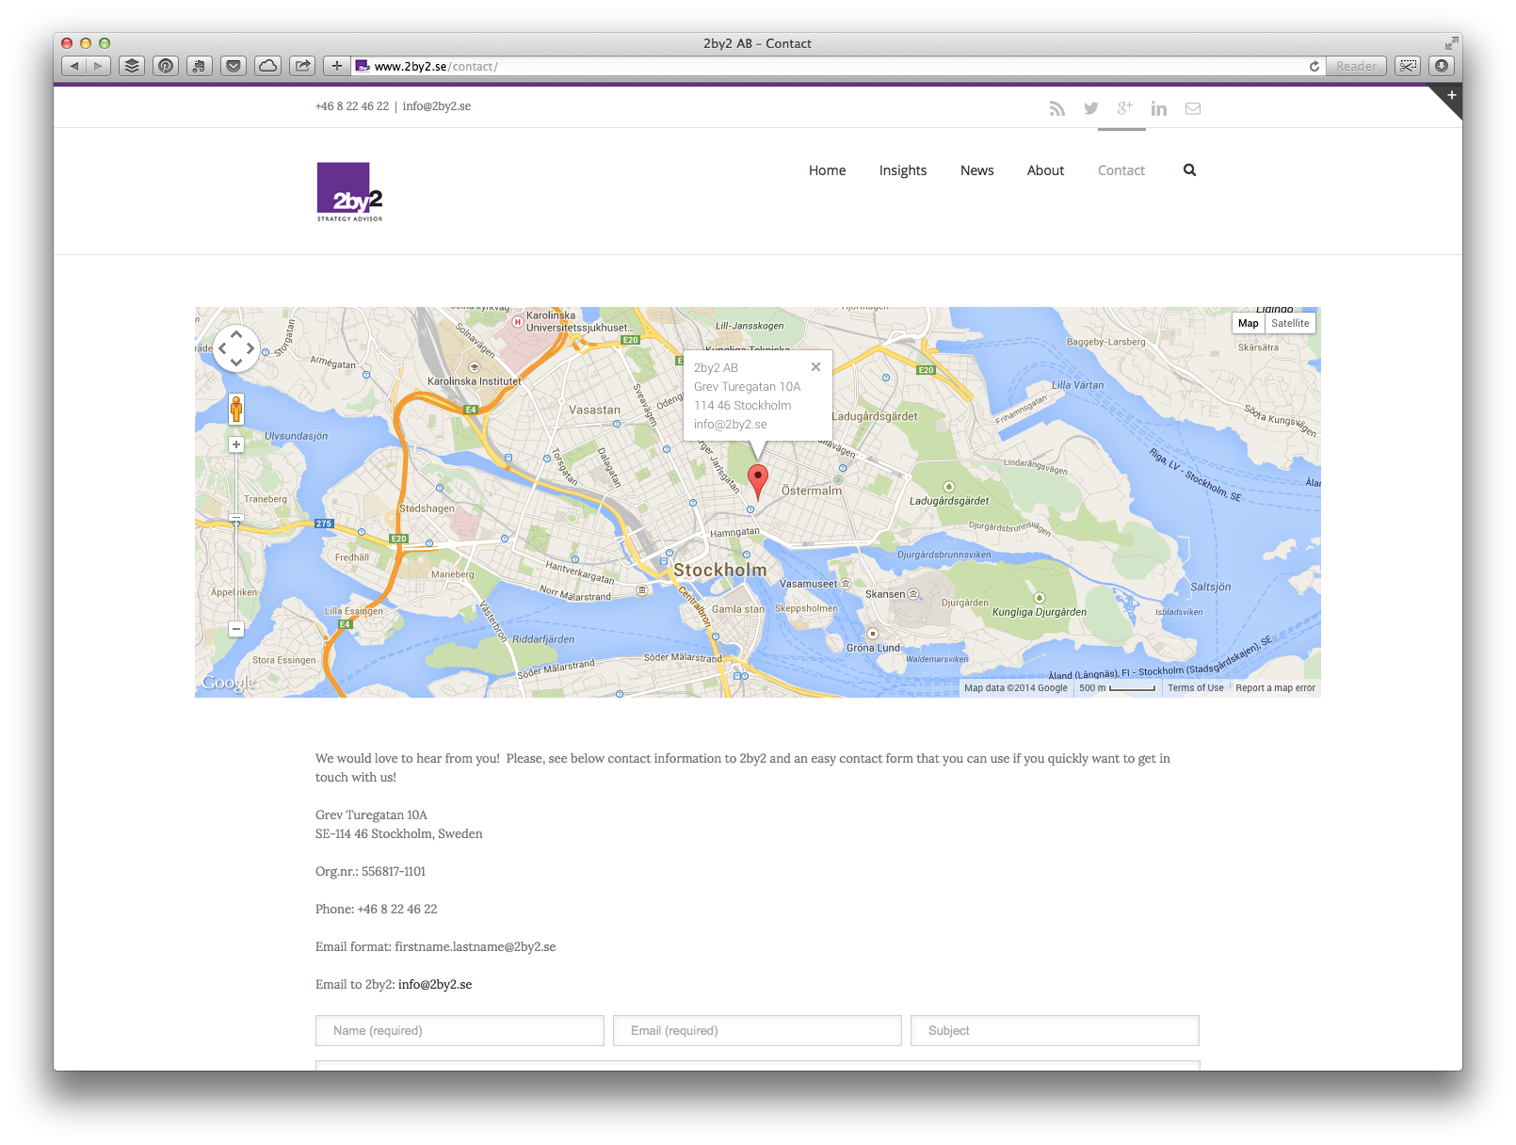Click the mail extension icon near Reader
Screen dimensions: 1516x1145
pyautogui.click(x=1408, y=66)
